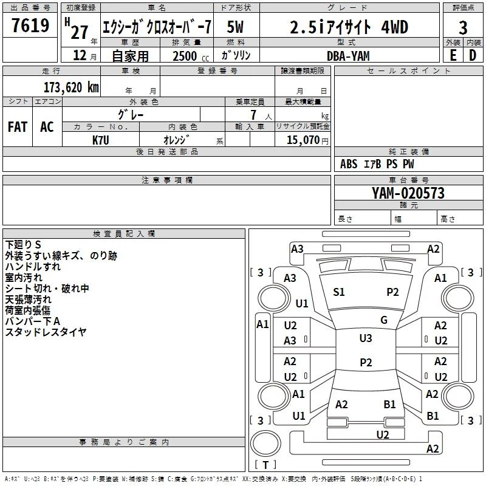Click the chassis number YAM-020573
The image size is (486, 486).
[408, 193]
